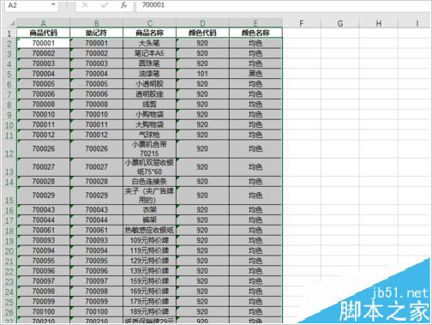The height and width of the screenshot is (325, 432).
Task: Click the Insert Function fx icon
Action: pyautogui.click(x=123, y=5)
